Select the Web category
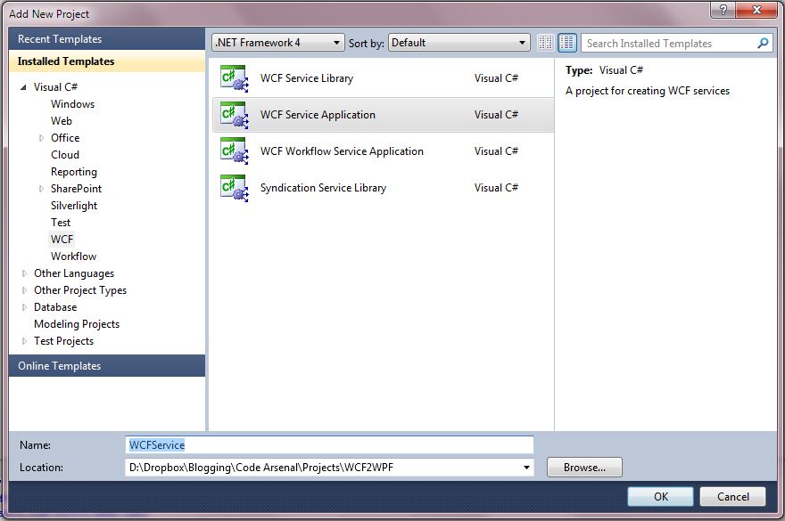 (x=61, y=121)
